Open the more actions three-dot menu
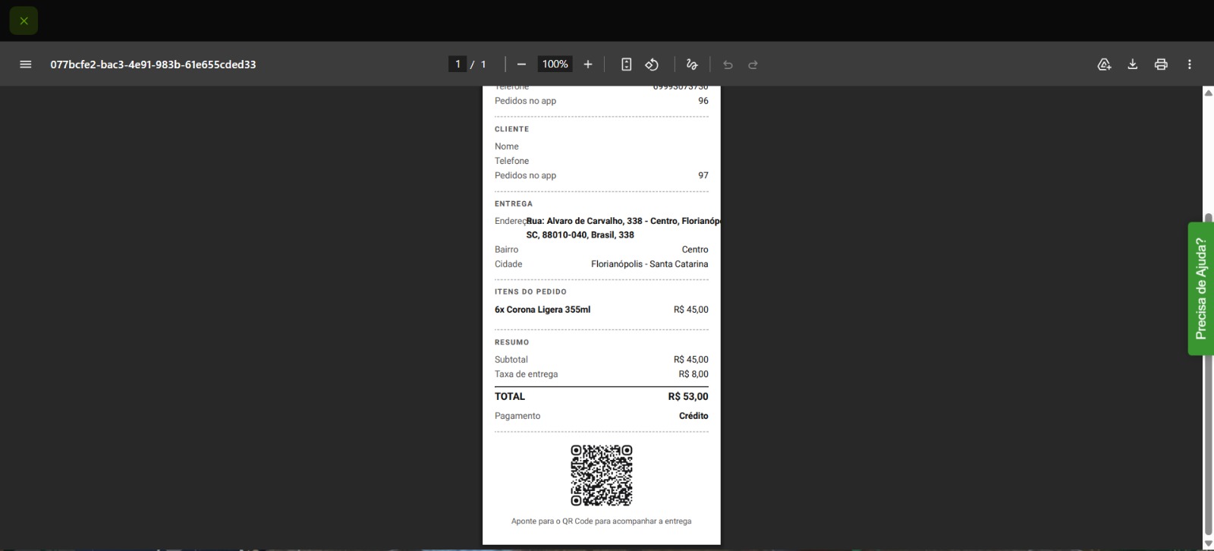This screenshot has height=551, width=1214. [x=1190, y=65]
